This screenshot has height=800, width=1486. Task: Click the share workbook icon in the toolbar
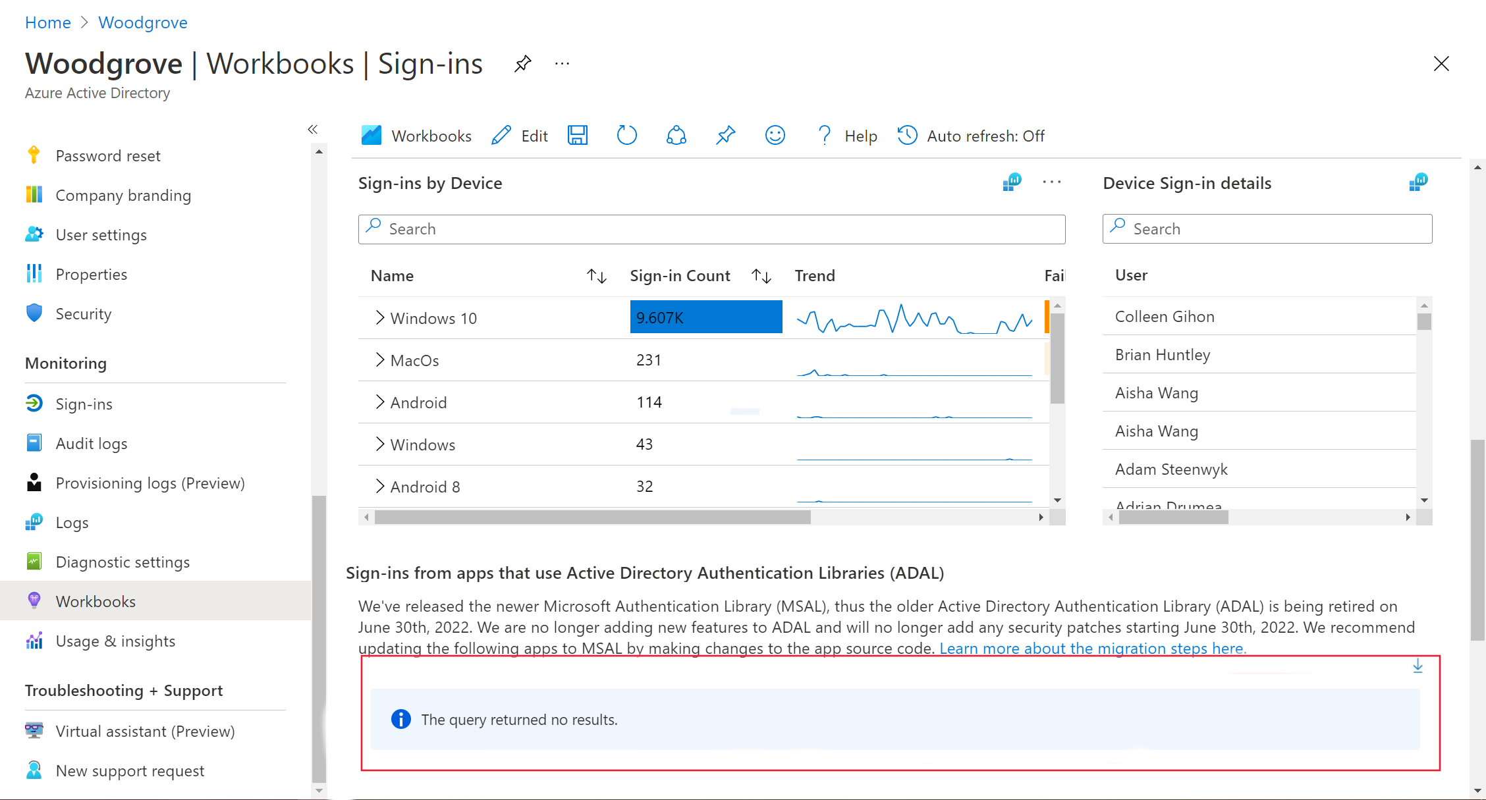676,136
